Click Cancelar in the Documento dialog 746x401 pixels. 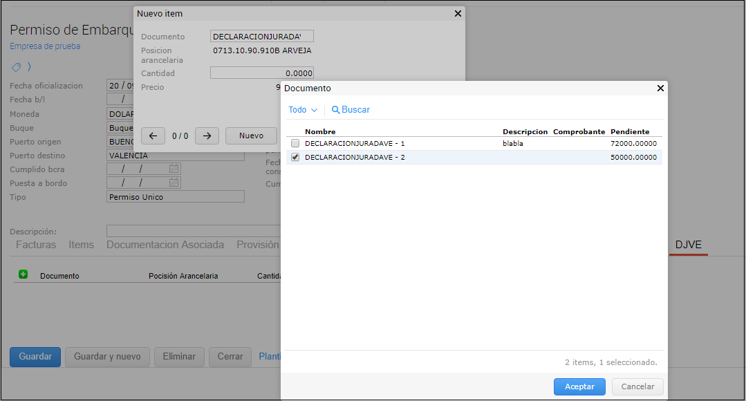click(x=637, y=386)
